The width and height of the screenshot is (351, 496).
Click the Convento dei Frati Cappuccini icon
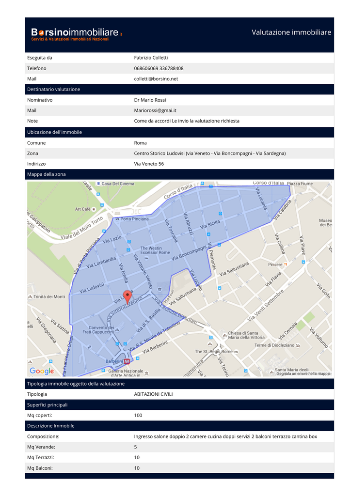[117, 329]
